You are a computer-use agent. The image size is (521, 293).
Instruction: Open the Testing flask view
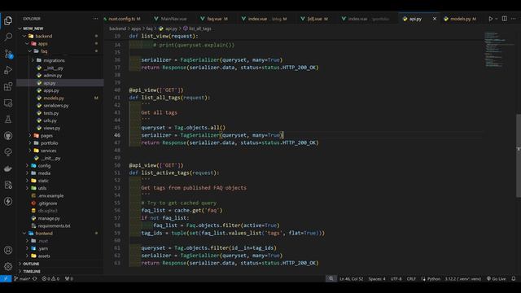(8, 120)
